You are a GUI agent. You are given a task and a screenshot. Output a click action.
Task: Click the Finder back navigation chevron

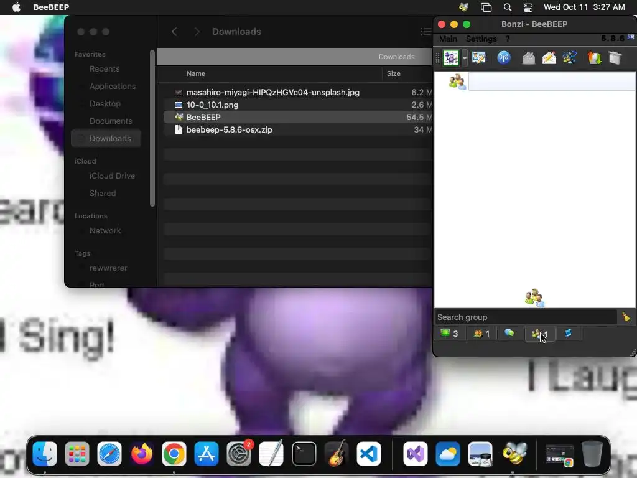point(174,32)
